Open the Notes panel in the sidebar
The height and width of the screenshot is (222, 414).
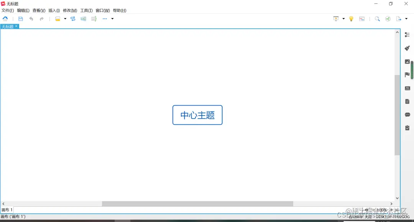pyautogui.click(x=407, y=101)
